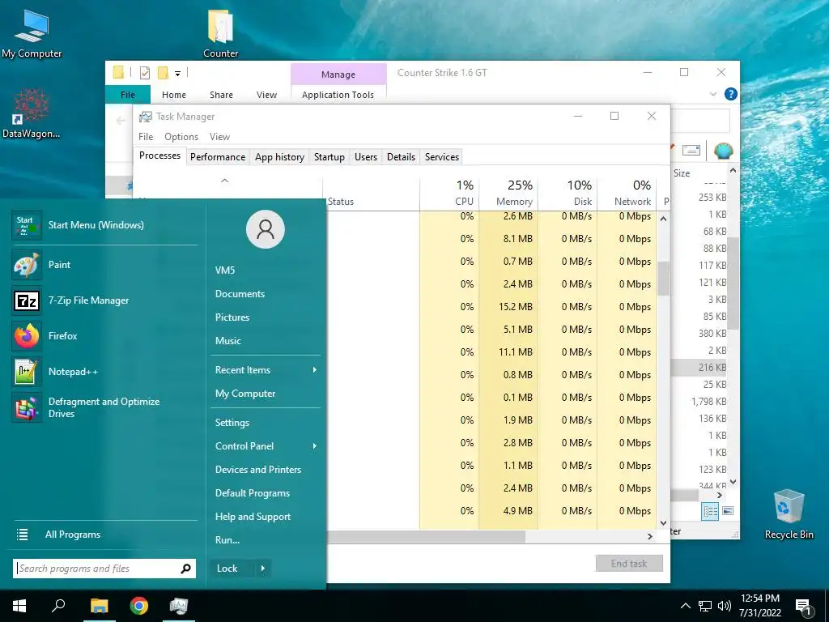Click Explorer new folder quick-access icon
Screen dimensions: 829x622
pos(164,73)
